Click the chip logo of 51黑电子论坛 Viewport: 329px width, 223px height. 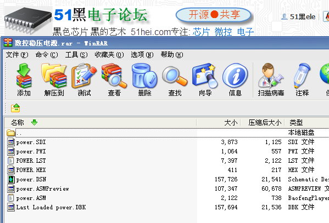[x=28, y=20]
